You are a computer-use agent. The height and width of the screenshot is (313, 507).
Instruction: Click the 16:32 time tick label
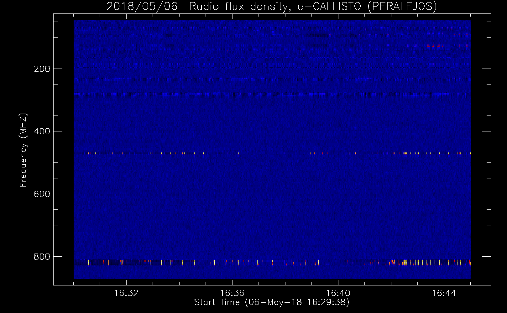click(126, 293)
